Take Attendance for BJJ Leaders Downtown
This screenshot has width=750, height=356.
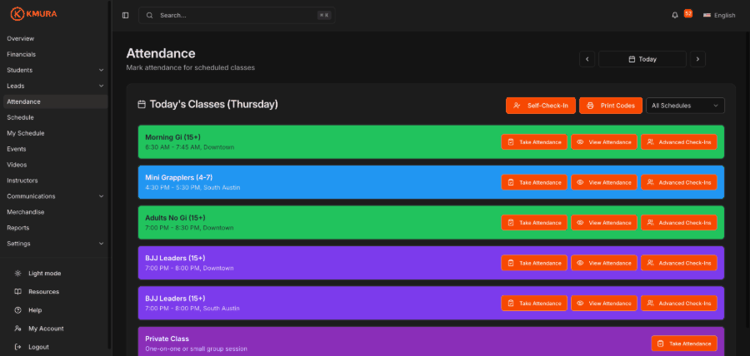534,263
